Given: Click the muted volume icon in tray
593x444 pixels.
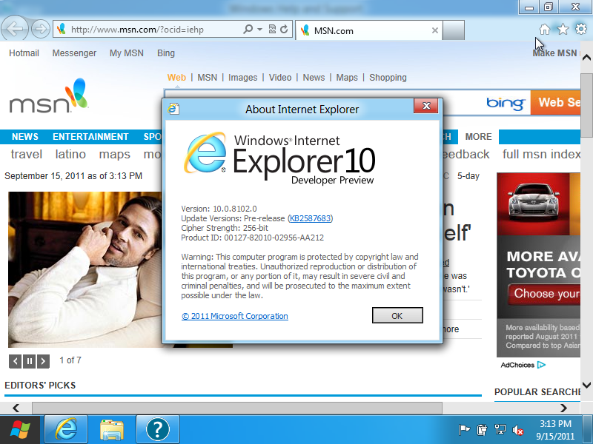Looking at the screenshot, I should click(519, 429).
